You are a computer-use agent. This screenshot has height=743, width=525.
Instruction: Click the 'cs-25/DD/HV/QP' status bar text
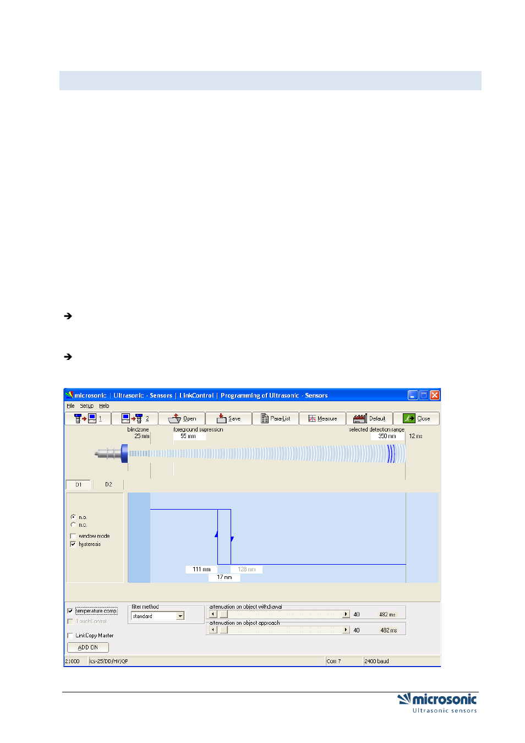pyautogui.click(x=109, y=661)
